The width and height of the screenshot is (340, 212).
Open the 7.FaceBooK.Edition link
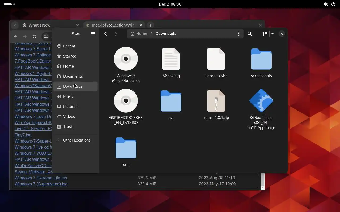point(33,61)
